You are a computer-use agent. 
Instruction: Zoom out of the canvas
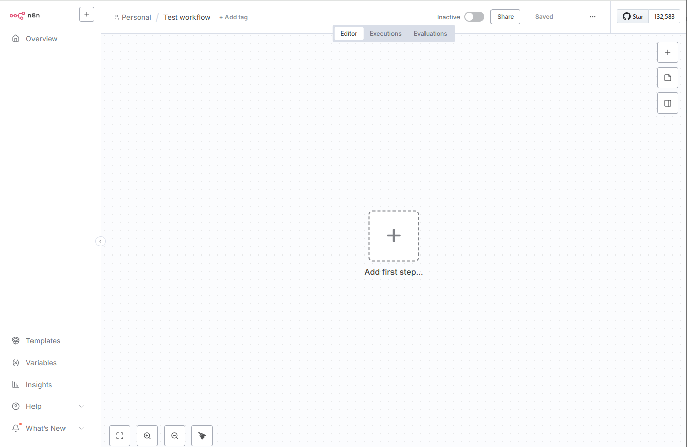coord(174,435)
